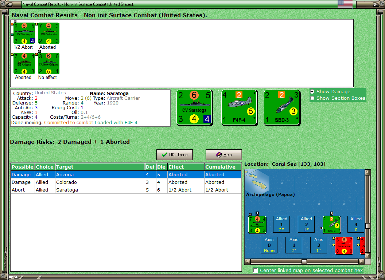Click the United States flag icon
This screenshot has height=280, width=385.
[345, 4]
